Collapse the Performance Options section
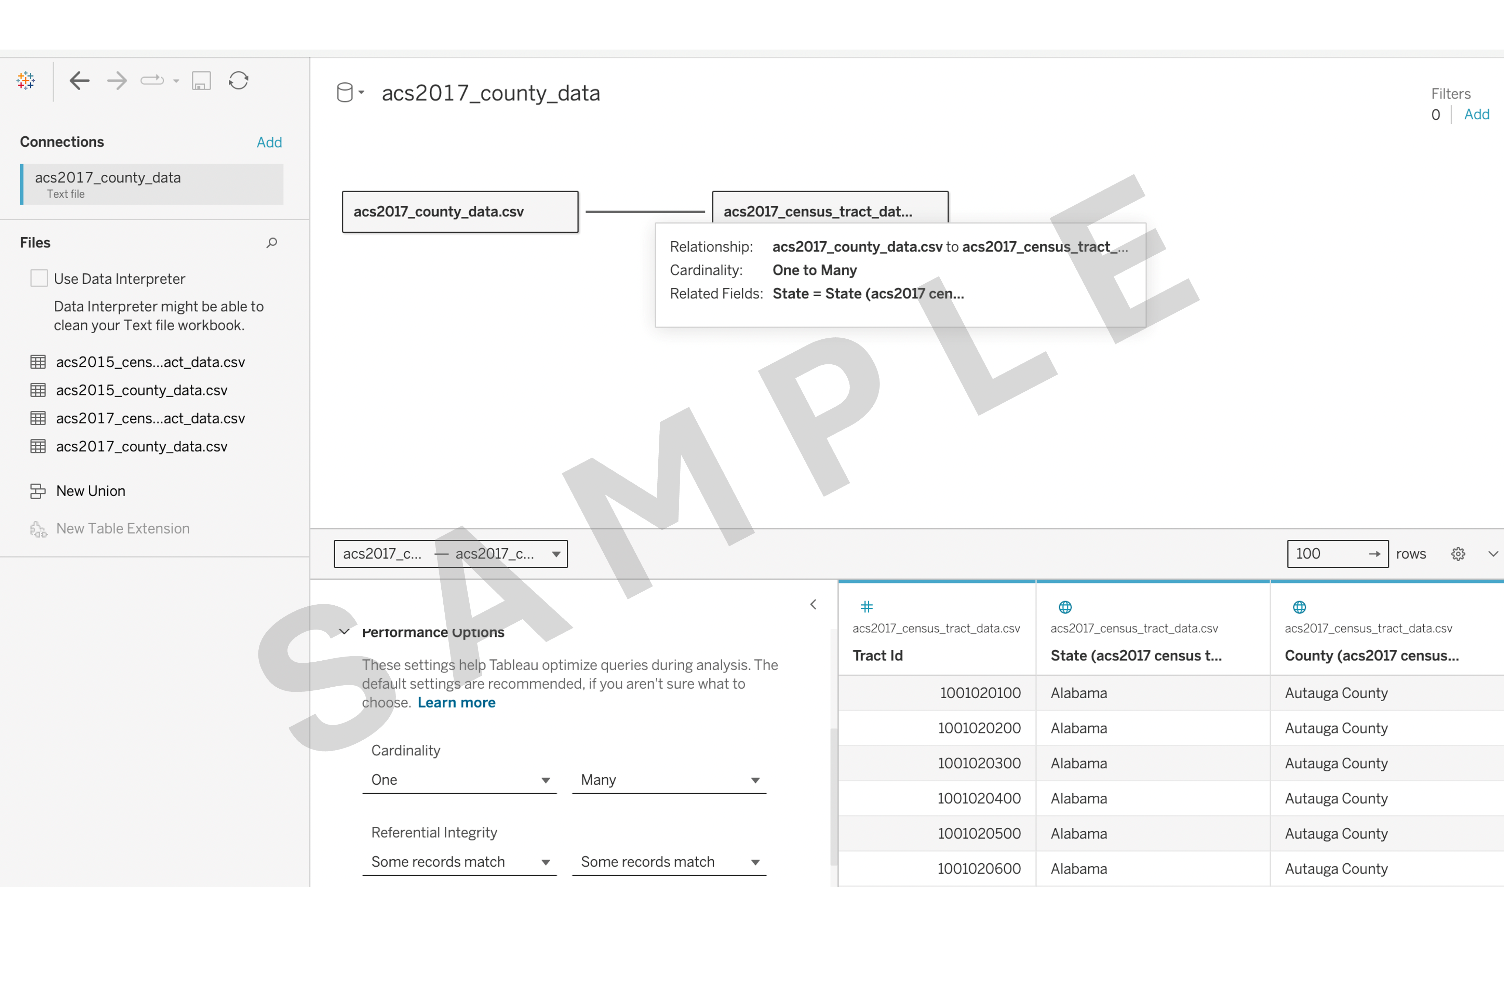Screen dimensions: 1504x998 344,632
